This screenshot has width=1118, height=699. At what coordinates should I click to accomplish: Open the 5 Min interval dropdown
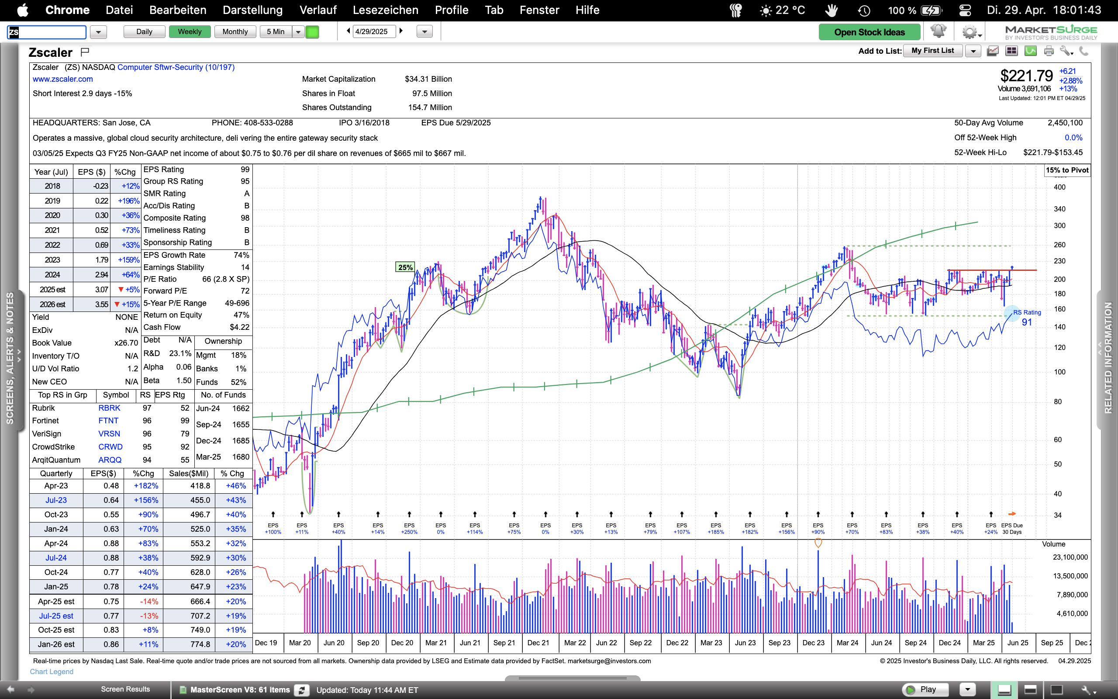point(298,32)
